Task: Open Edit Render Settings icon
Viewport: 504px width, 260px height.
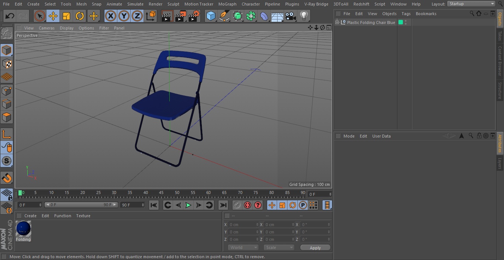Action: (x=194, y=16)
